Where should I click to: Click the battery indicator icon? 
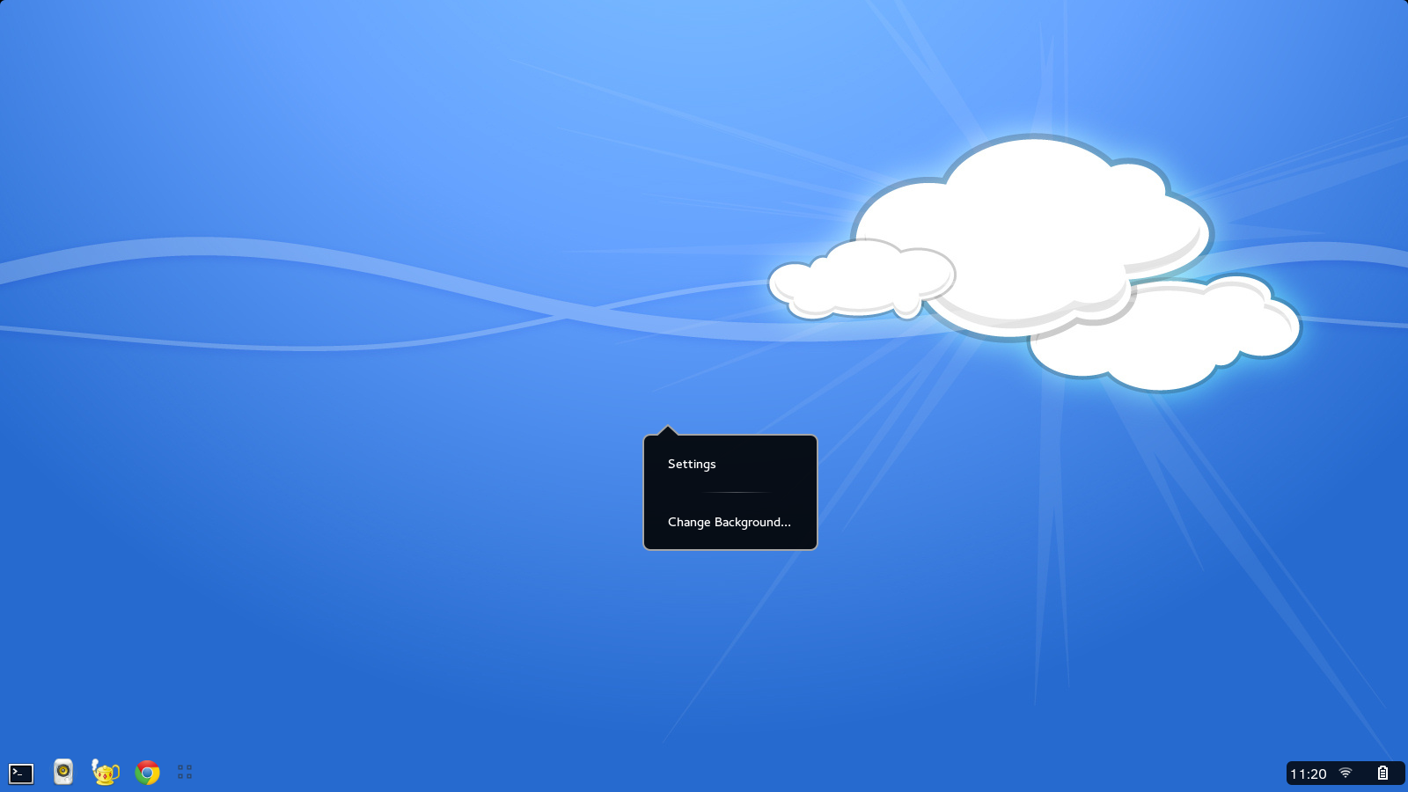pyautogui.click(x=1382, y=773)
